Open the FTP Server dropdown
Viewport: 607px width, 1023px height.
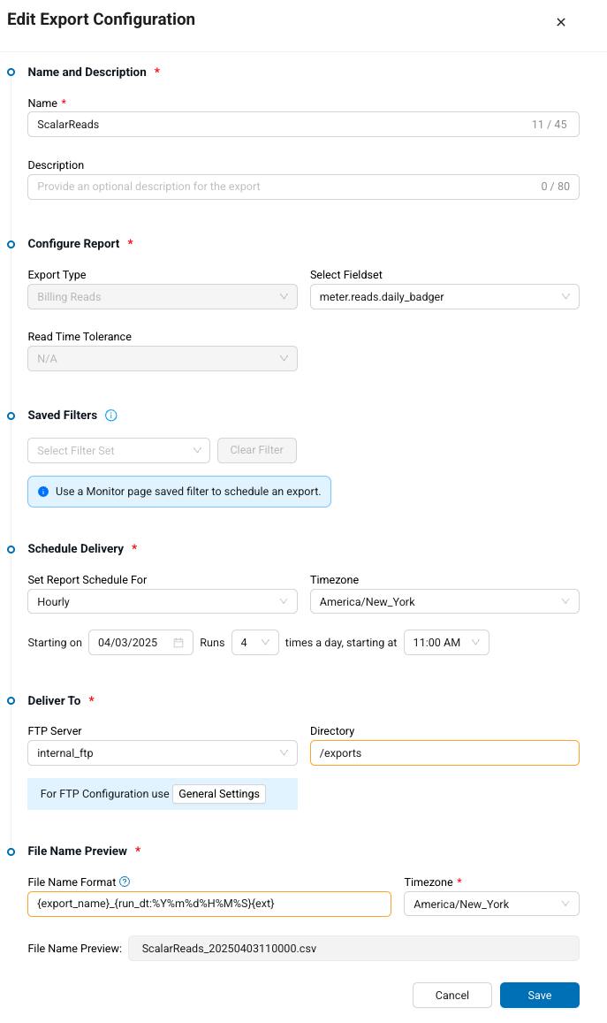coord(163,753)
